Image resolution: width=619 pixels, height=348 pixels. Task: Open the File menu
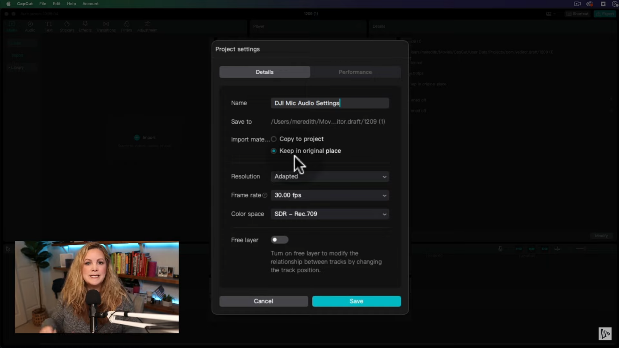click(x=43, y=4)
